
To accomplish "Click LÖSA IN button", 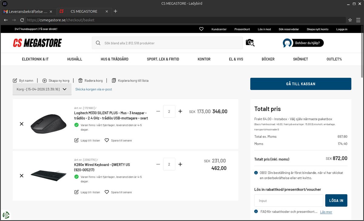I will (336, 200).
